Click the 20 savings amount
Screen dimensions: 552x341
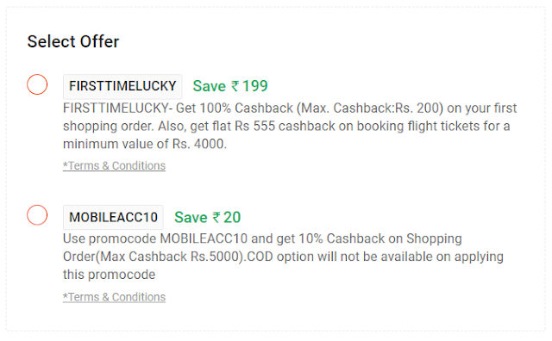tap(232, 217)
